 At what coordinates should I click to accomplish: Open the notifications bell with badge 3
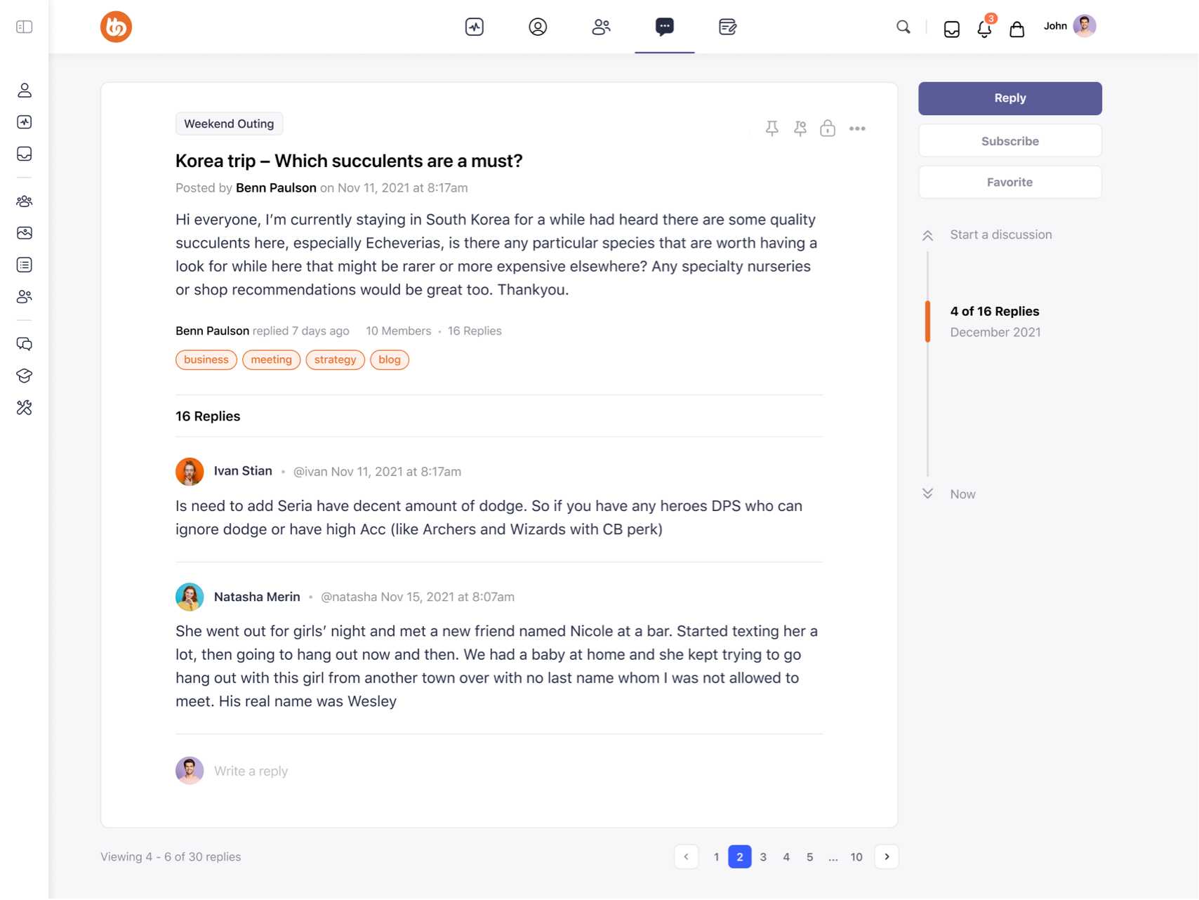click(983, 29)
